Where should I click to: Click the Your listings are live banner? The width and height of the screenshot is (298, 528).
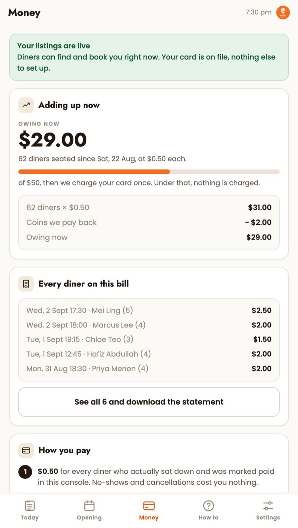click(149, 57)
